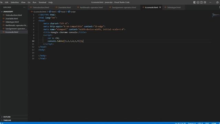Click the EXPLORER panel title
This screenshot has height=124, width=220.
[7, 7]
